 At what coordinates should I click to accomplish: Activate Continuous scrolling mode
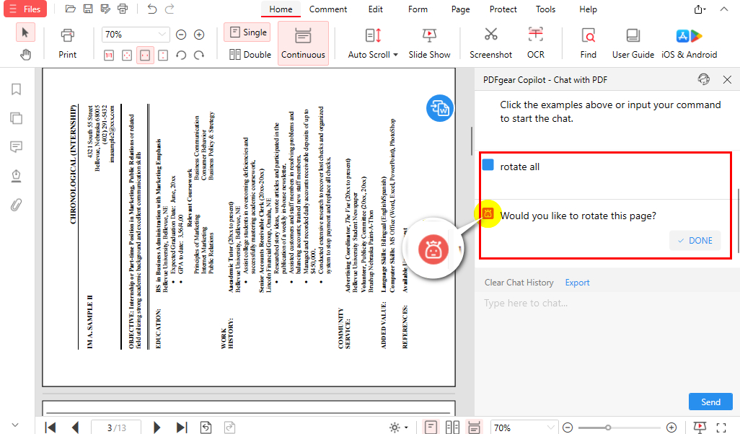[x=303, y=43]
